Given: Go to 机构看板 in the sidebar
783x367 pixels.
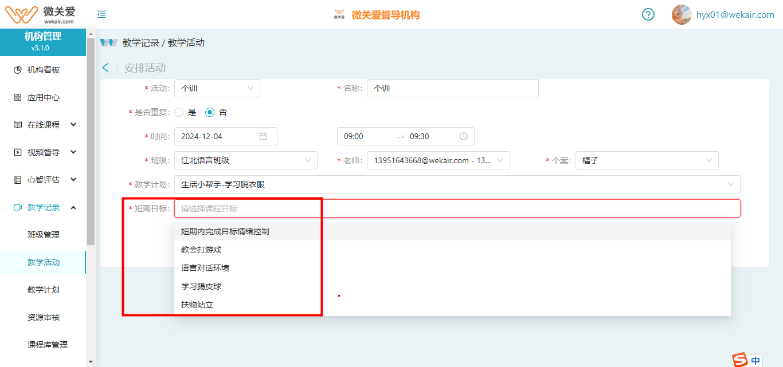Looking at the screenshot, I should point(44,70).
